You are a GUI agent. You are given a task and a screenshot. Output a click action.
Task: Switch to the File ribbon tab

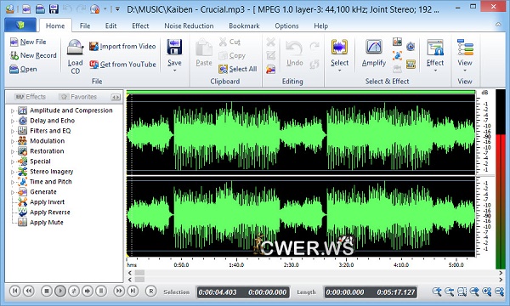(x=85, y=26)
